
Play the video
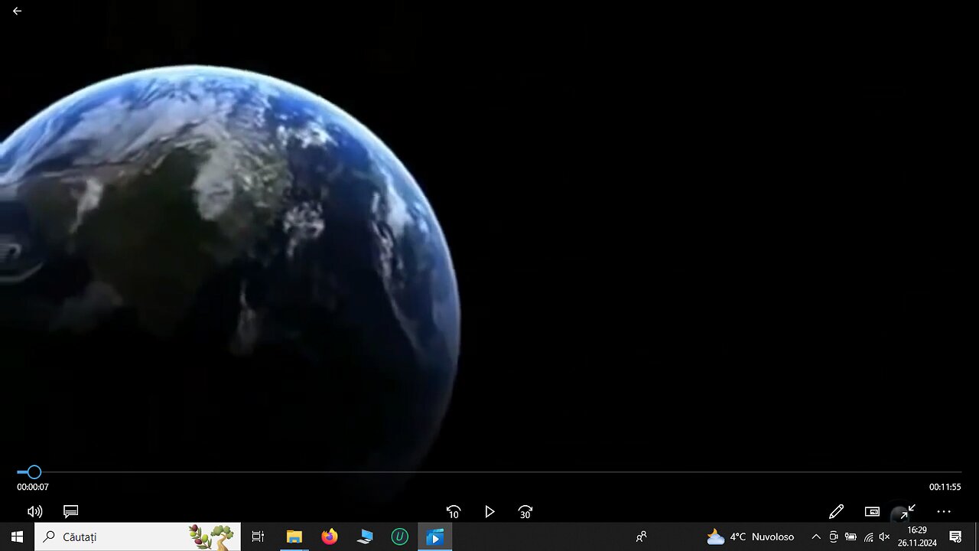point(489,511)
